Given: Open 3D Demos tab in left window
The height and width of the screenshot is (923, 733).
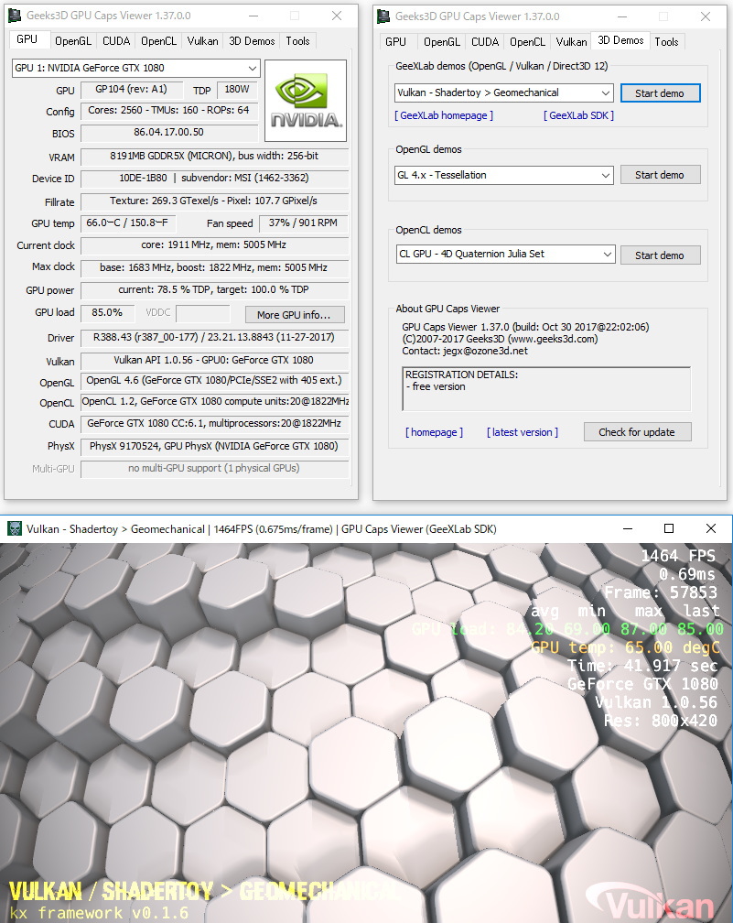Looking at the screenshot, I should coord(252,40).
